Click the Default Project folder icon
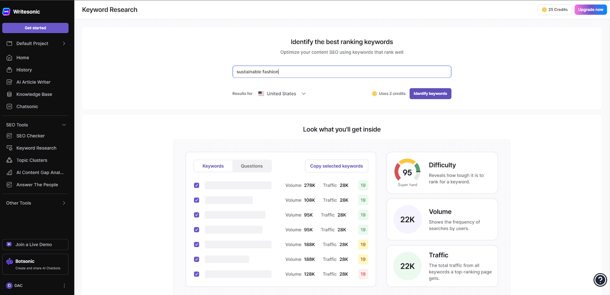Image resolution: width=610 pixels, height=295 pixels. [10, 43]
